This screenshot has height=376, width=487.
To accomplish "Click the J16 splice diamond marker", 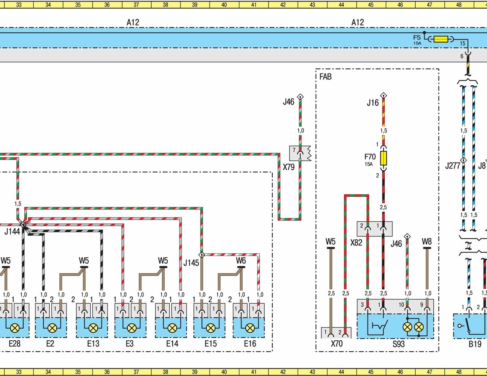I will coord(383,95).
